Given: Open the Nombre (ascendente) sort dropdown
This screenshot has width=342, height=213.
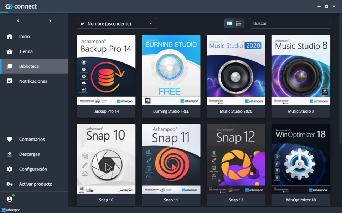Looking at the screenshot, I should click(117, 23).
